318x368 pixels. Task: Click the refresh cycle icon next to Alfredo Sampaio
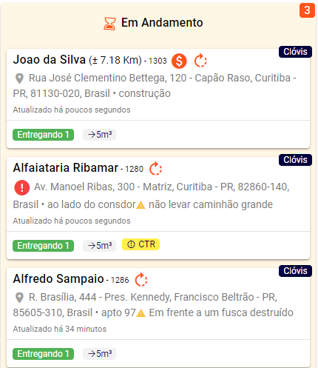coord(141,279)
